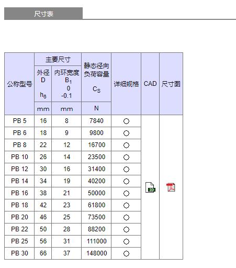This screenshot has height=268, width=236.
Task: Pick the PB 22 detailed specs circle
Action: pyautogui.click(x=126, y=229)
